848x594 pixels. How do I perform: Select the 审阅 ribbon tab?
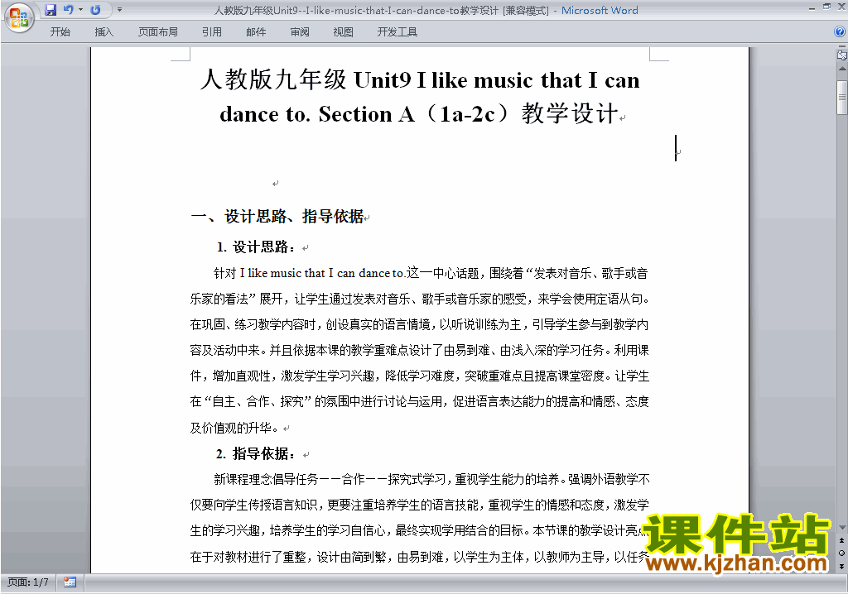coord(300,32)
